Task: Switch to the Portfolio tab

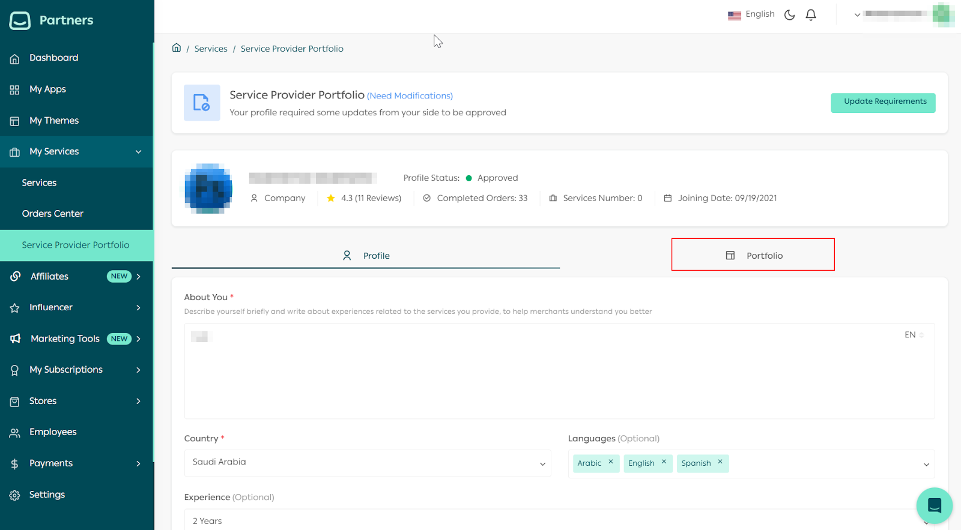Action: pos(753,255)
